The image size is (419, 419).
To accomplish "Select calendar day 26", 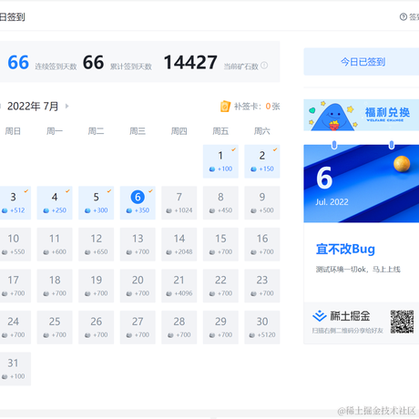I will point(97,327).
